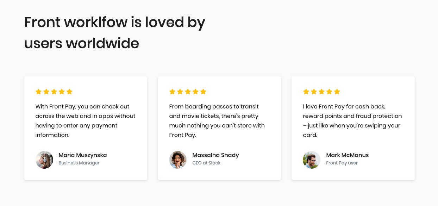This screenshot has width=438, height=206.
Task: Select the name Maria Muszynska
Action: pos(83,155)
